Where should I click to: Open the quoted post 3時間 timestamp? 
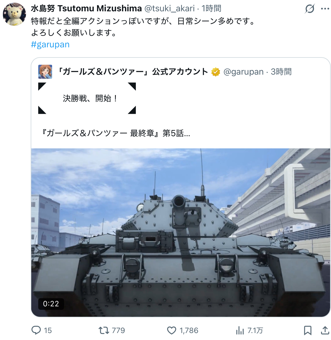[281, 72]
